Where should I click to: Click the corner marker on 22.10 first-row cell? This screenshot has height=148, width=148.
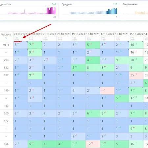41,42
